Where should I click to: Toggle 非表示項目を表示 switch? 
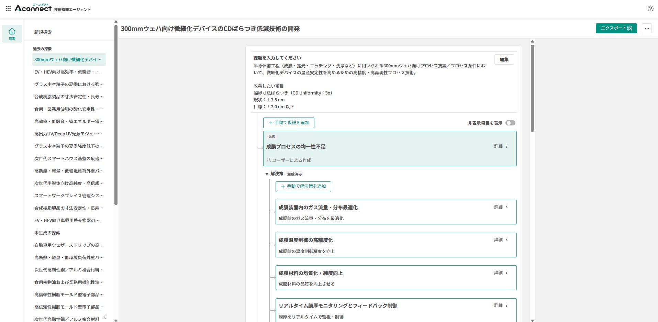tap(510, 123)
